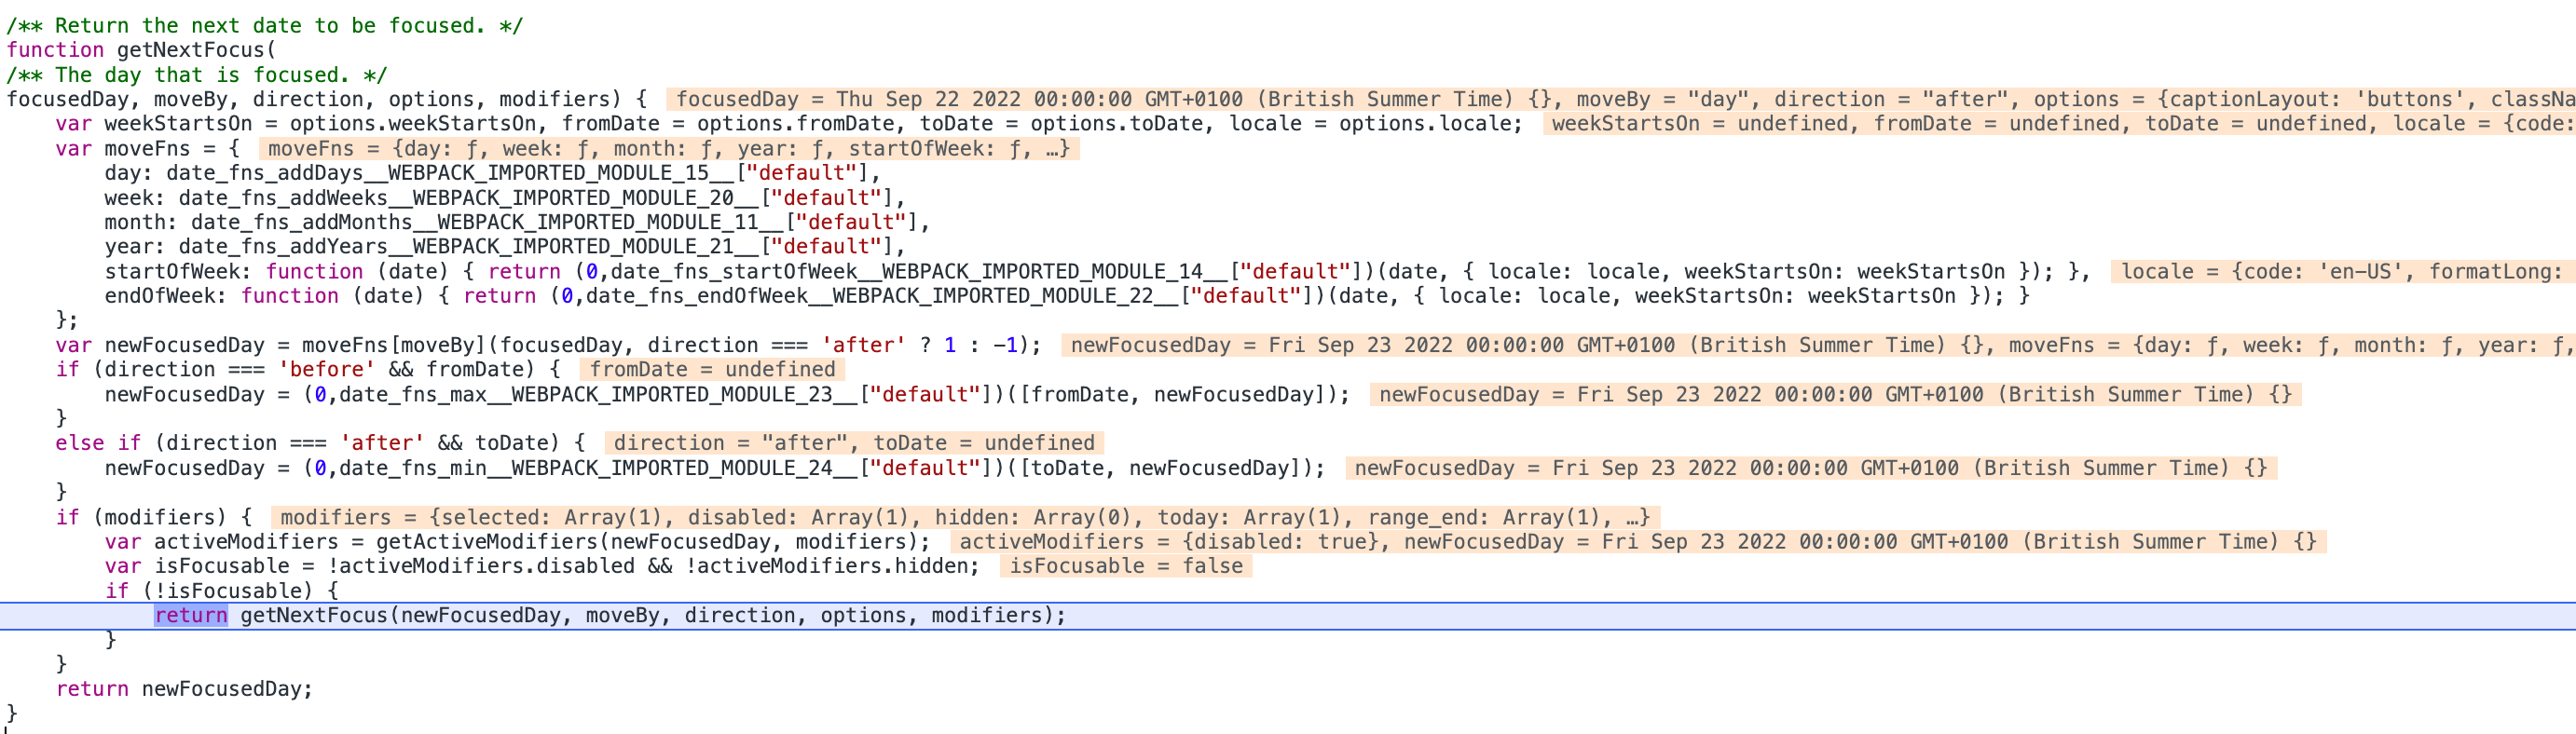
Task: Click the inline hint 'fromDate = undefined'
Action: 712,370
